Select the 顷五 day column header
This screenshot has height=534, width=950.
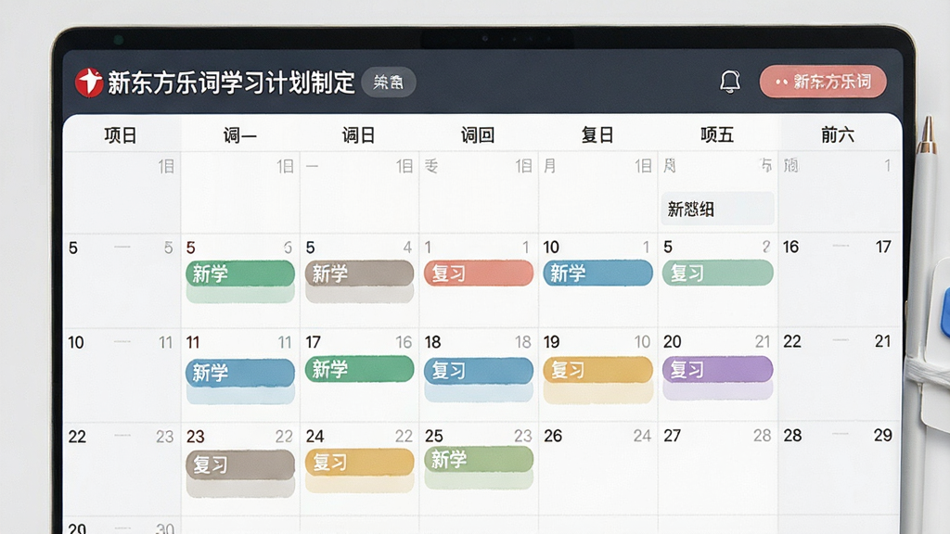(717, 134)
